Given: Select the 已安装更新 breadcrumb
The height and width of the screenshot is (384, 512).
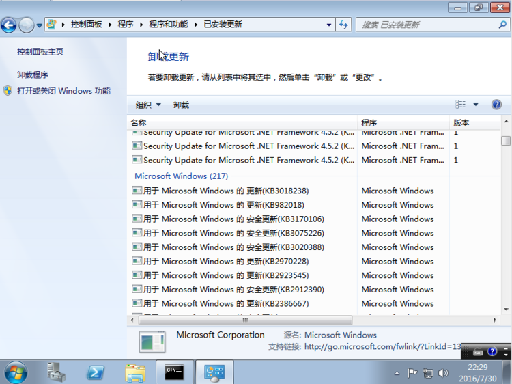Looking at the screenshot, I should point(223,24).
